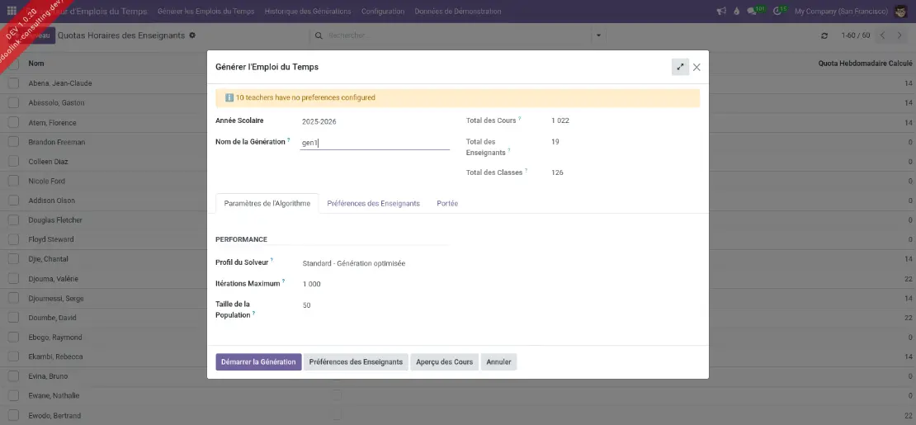916x425 pixels.
Task: Check the box for Abena, Jean-Claude
Action: click(x=13, y=83)
